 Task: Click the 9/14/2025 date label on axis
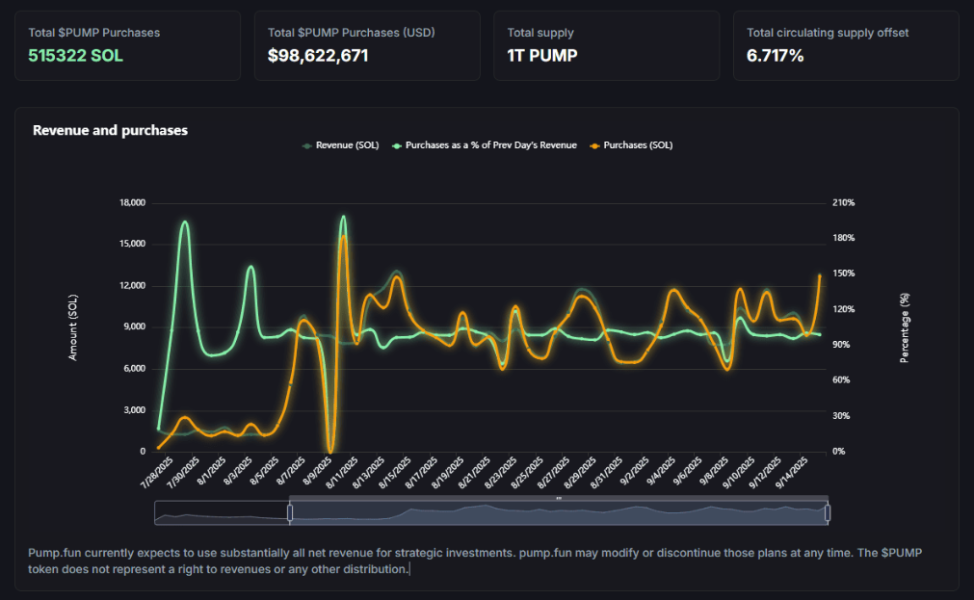point(792,473)
